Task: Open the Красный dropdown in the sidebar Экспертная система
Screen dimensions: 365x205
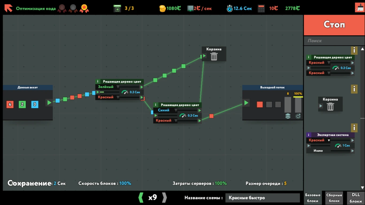Action: point(318,140)
